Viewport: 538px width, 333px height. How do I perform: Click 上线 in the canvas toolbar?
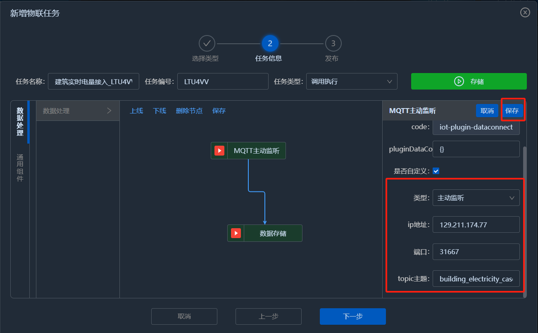click(x=136, y=111)
